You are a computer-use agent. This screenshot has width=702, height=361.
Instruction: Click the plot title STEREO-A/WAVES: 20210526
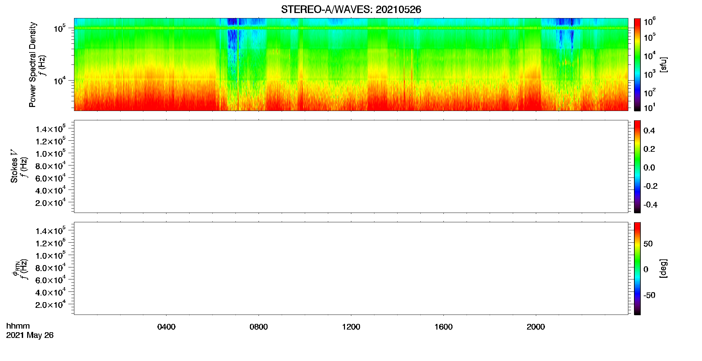pos(351,9)
